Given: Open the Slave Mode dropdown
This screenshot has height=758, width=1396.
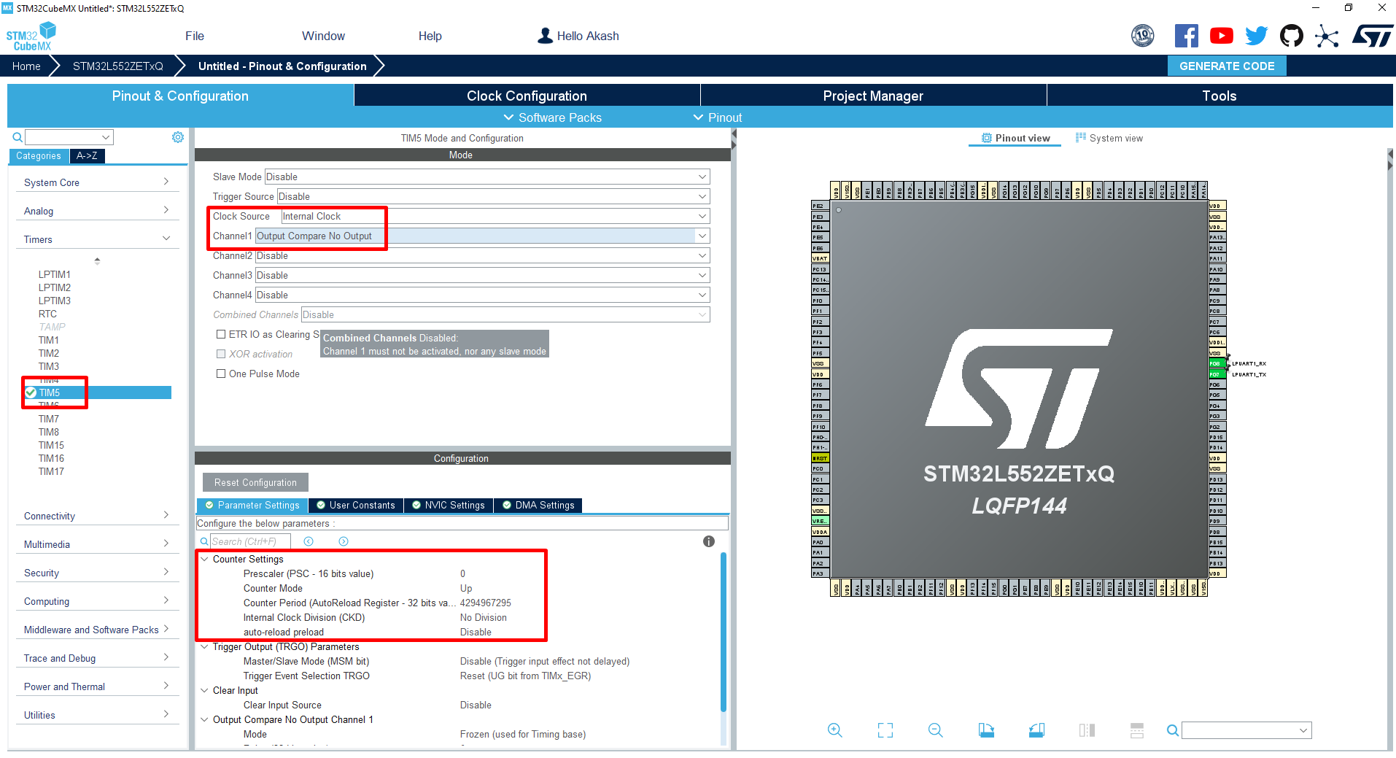Looking at the screenshot, I should coord(700,177).
